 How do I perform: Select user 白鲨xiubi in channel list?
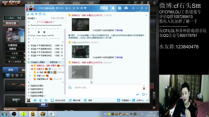pos(41,76)
